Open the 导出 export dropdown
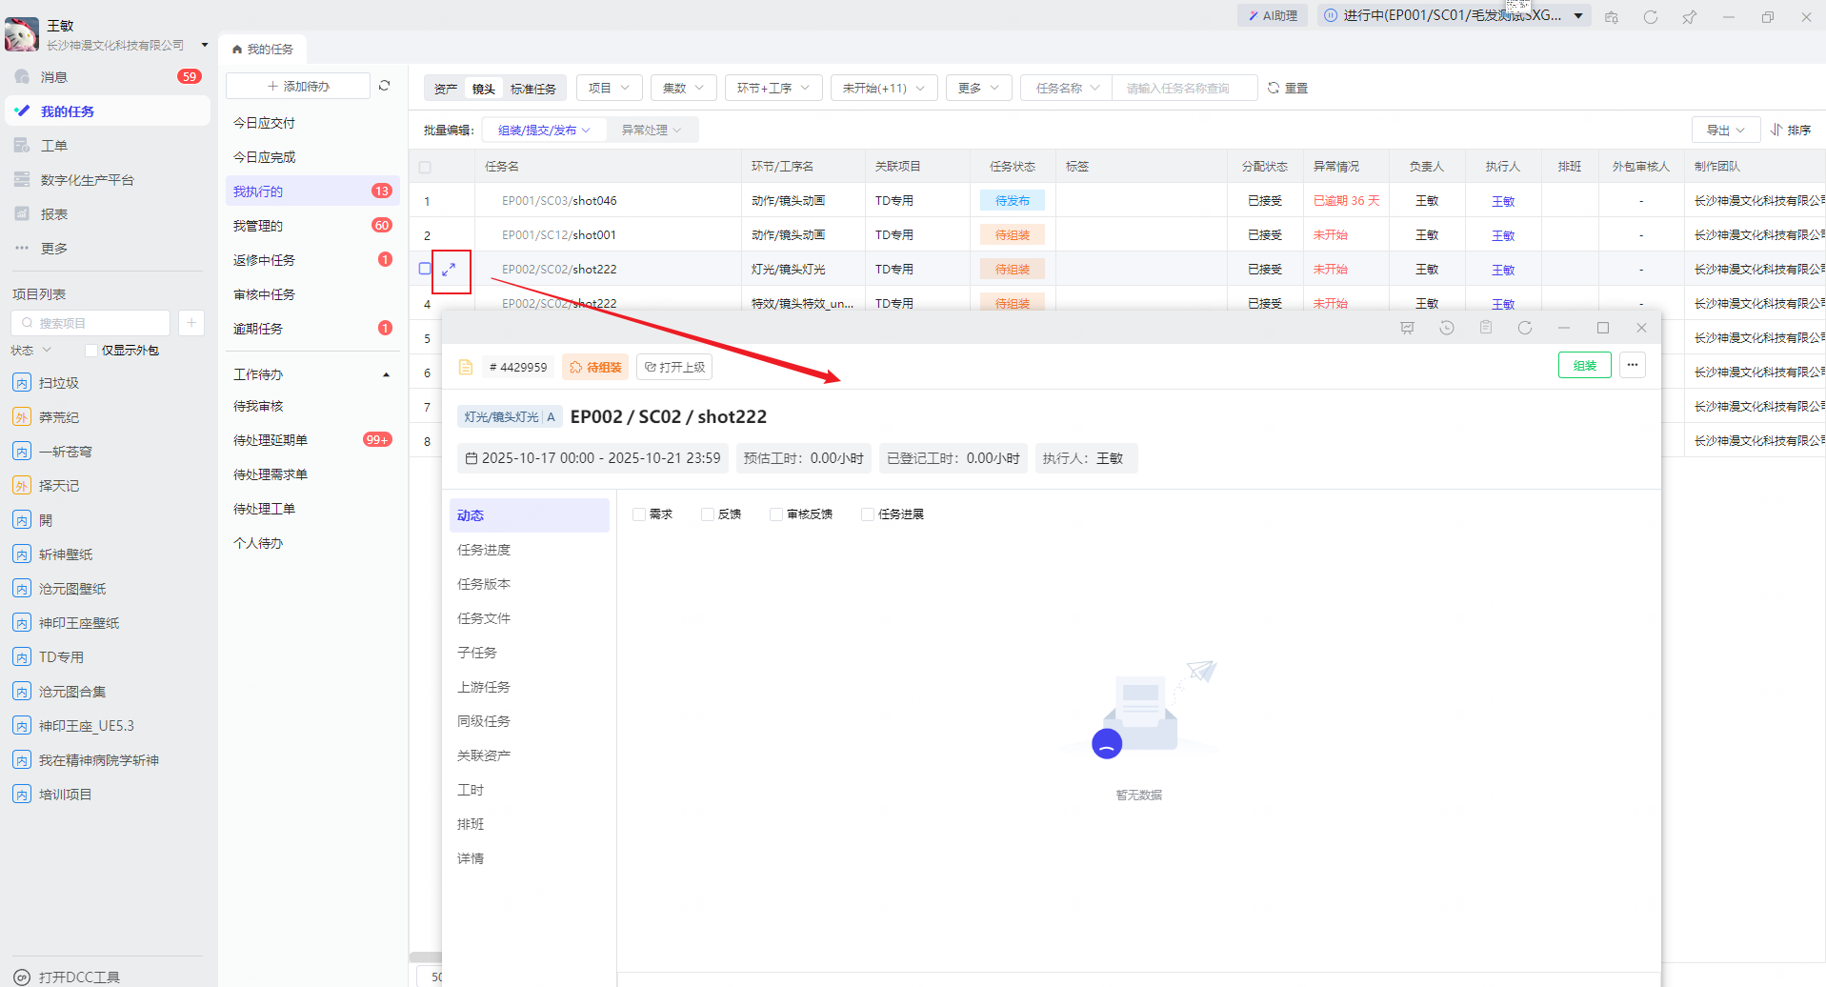This screenshot has height=987, width=1826. pyautogui.click(x=1725, y=130)
